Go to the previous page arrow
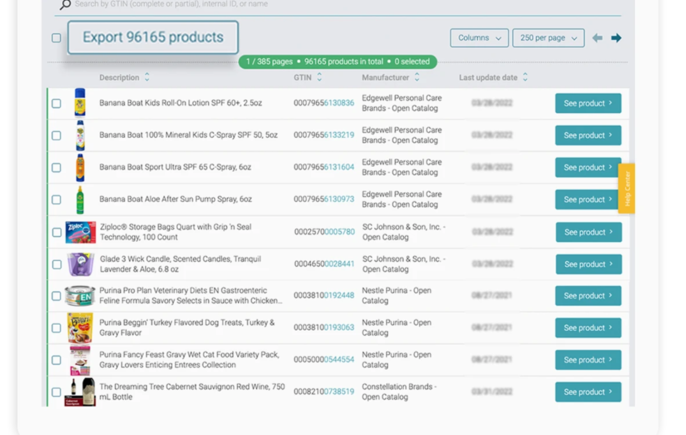686x435 pixels. pyautogui.click(x=597, y=38)
